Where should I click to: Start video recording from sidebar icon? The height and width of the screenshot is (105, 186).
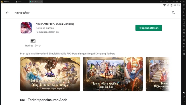(184, 36)
